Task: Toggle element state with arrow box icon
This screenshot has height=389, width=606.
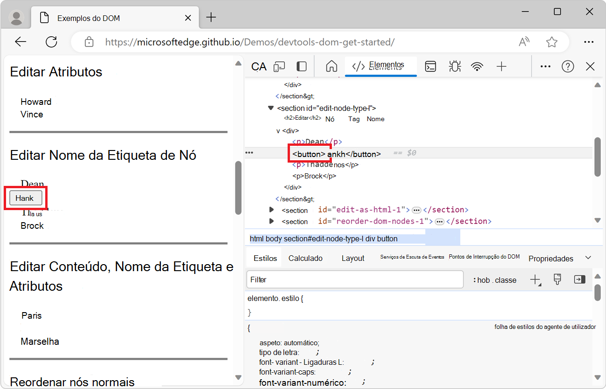Action: [579, 279]
